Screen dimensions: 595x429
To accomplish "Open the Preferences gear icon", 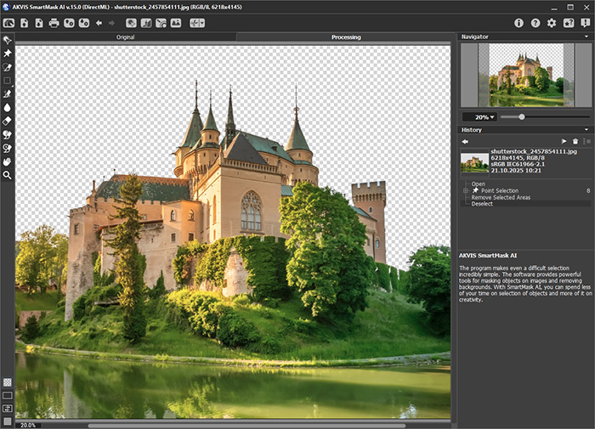I will pos(552,23).
